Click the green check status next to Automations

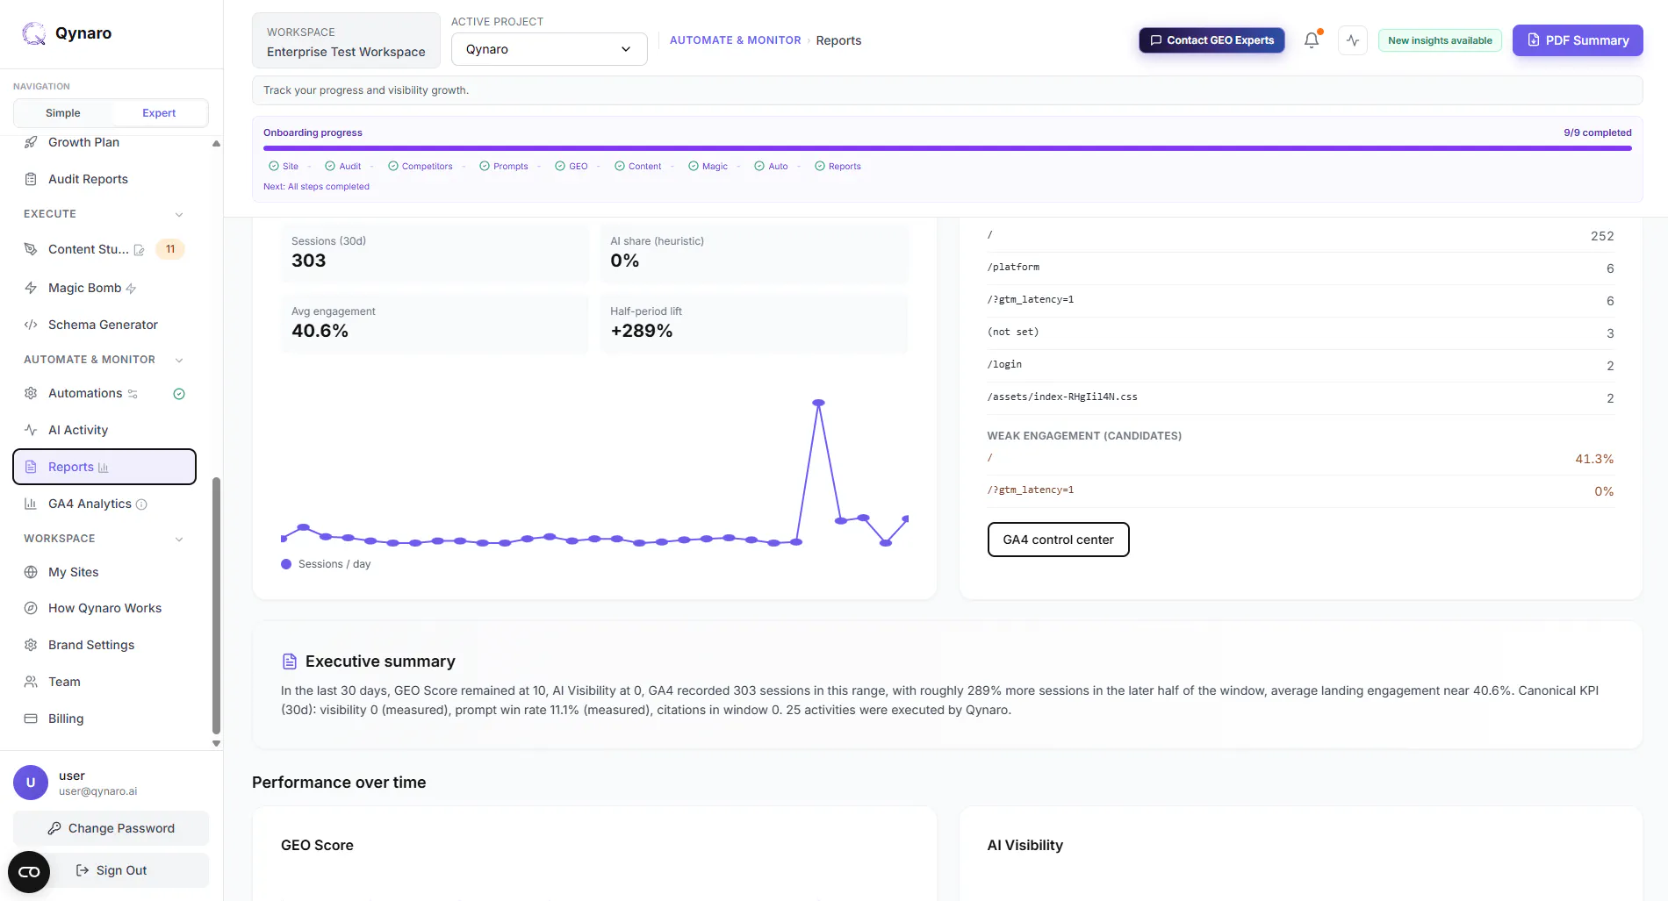pos(179,394)
